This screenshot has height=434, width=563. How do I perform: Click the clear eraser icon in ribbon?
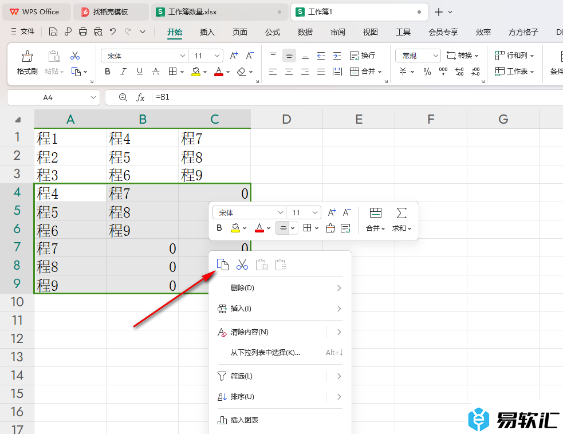(242, 72)
